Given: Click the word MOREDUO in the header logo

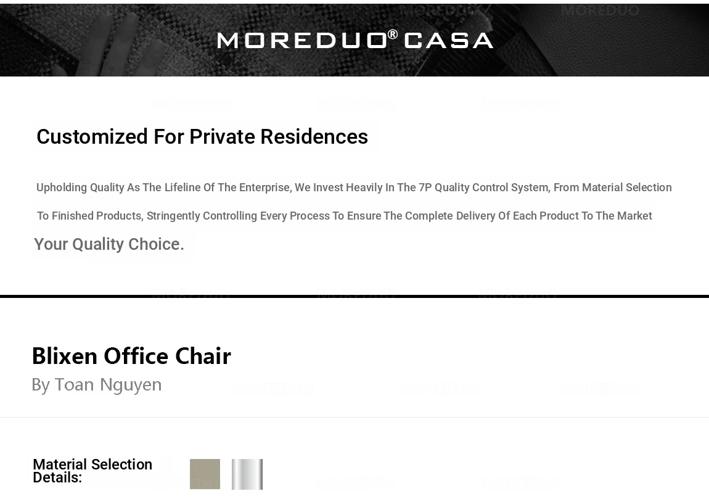Looking at the screenshot, I should click(x=302, y=41).
